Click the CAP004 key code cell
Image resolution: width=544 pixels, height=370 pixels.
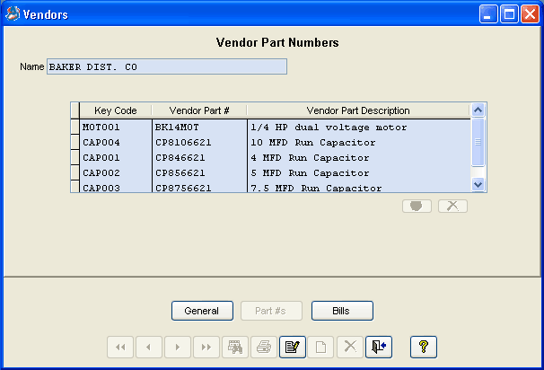tap(116, 142)
